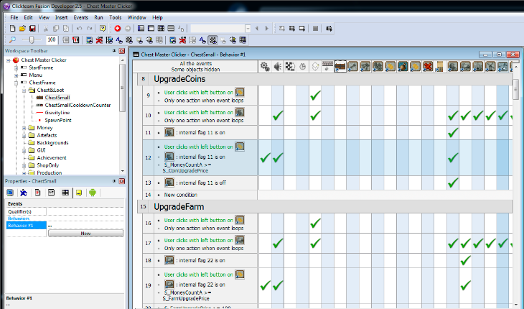Open the Event List Editor icon

click(171, 29)
